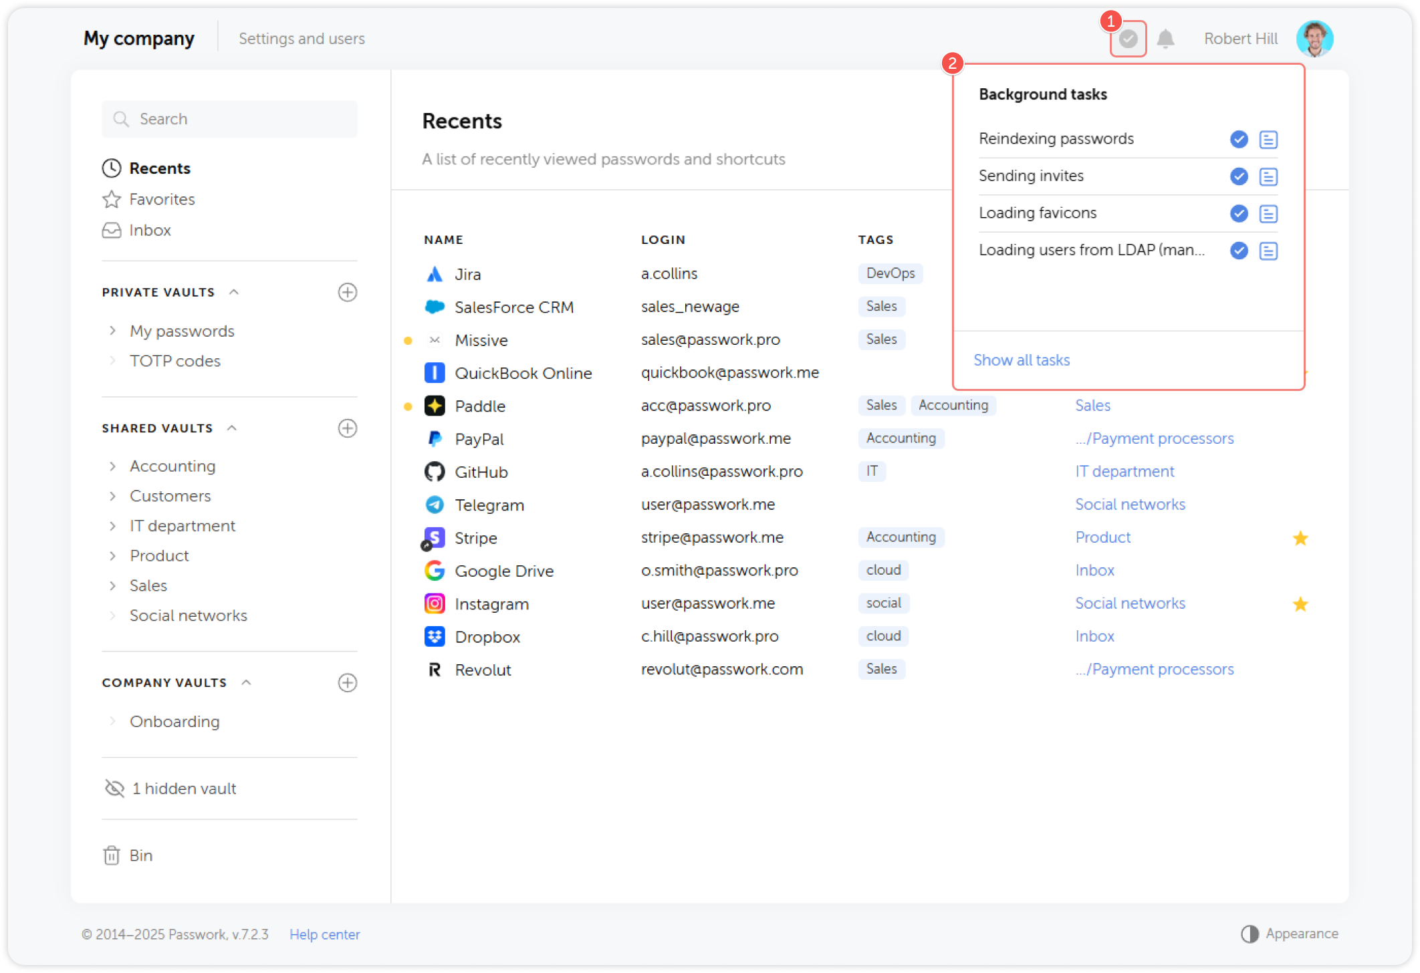Click the notifications bell icon
1420x973 pixels.
click(1165, 39)
